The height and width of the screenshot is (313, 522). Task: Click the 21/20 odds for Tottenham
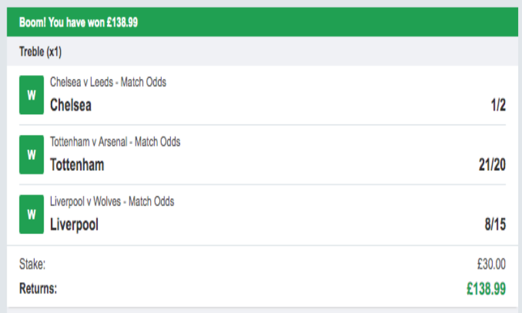point(492,165)
